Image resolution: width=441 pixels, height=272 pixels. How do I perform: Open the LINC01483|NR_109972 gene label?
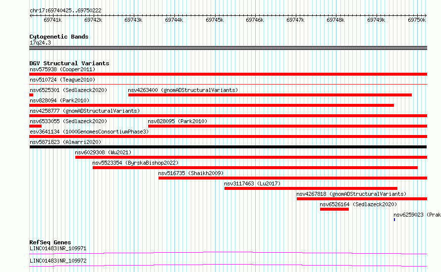coord(58,261)
